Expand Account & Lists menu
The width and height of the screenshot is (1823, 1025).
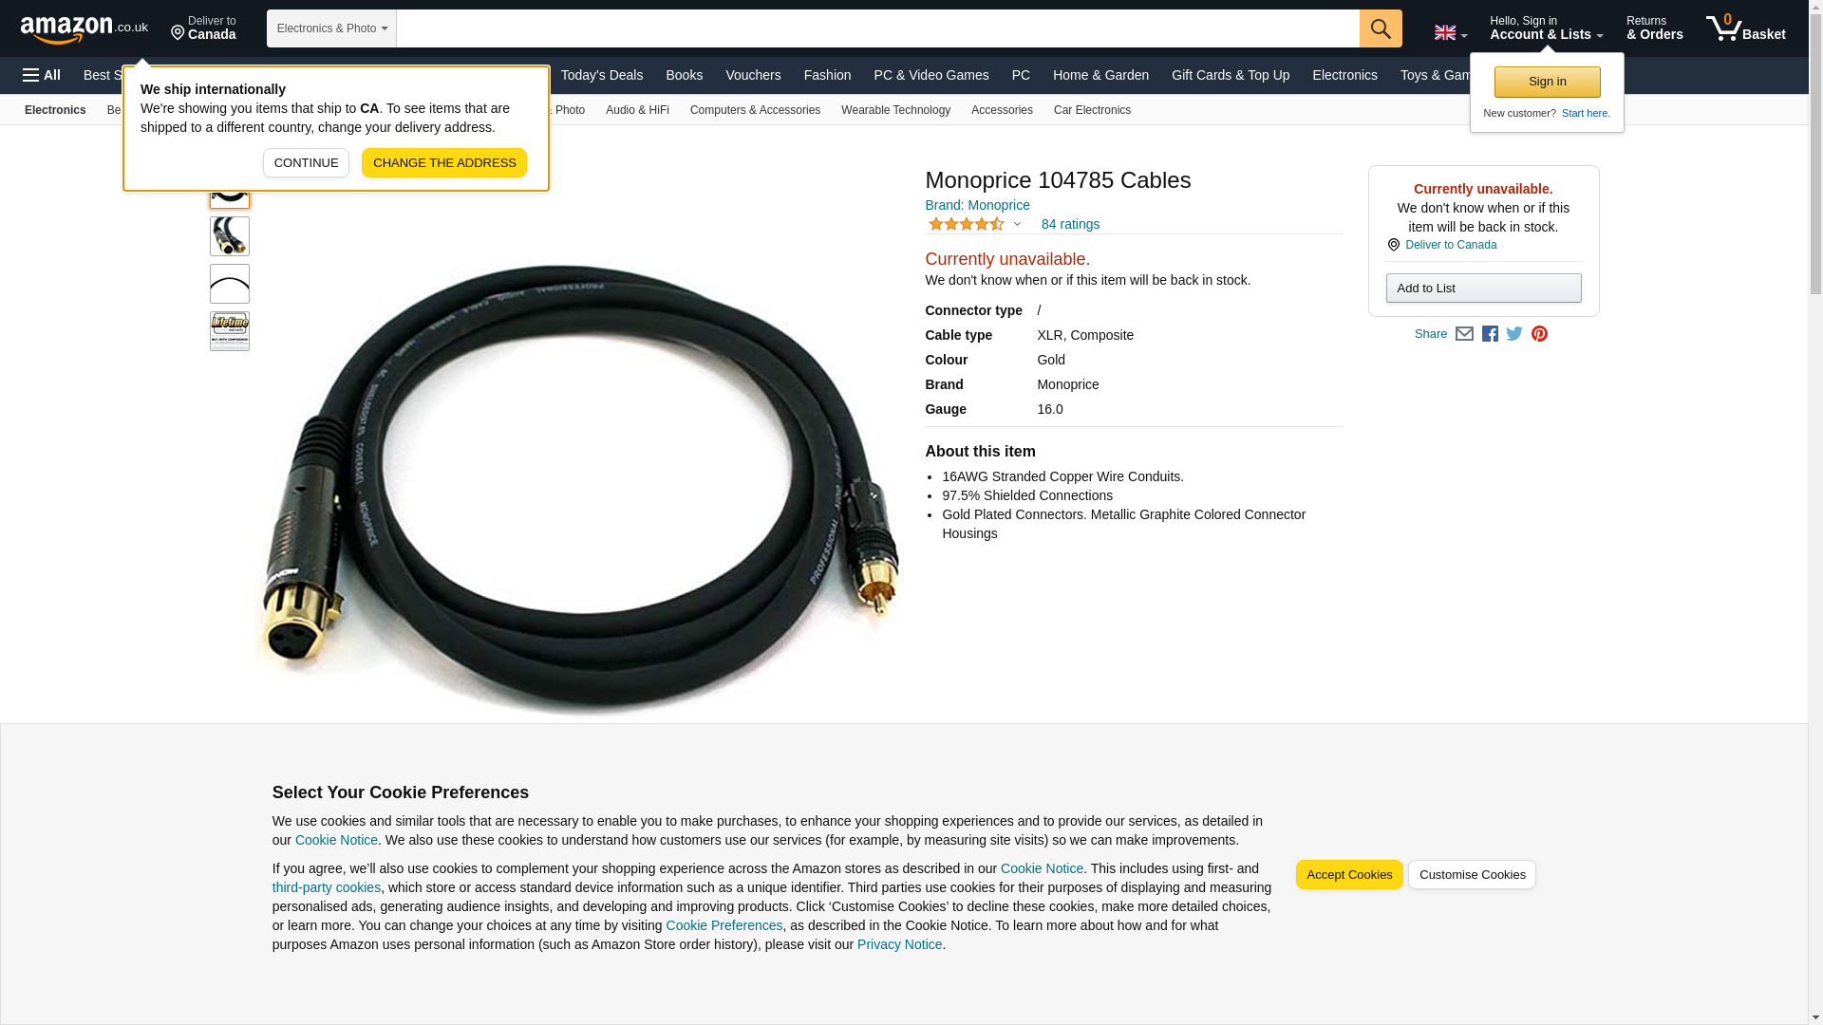[x=1546, y=28]
